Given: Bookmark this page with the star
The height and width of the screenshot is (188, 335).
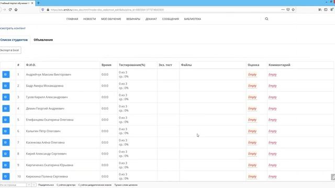Looking at the screenshot, I should click(293, 9).
